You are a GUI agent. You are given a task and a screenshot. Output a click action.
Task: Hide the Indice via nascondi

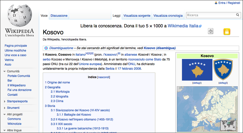(x=104, y=77)
